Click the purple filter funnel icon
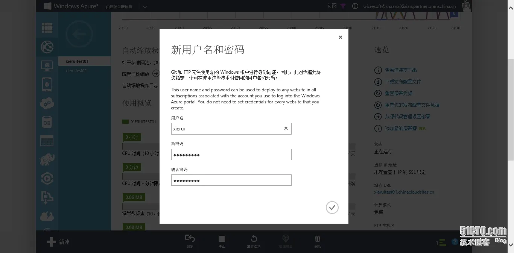Screen dimensions: 514x253 (x=343, y=6)
